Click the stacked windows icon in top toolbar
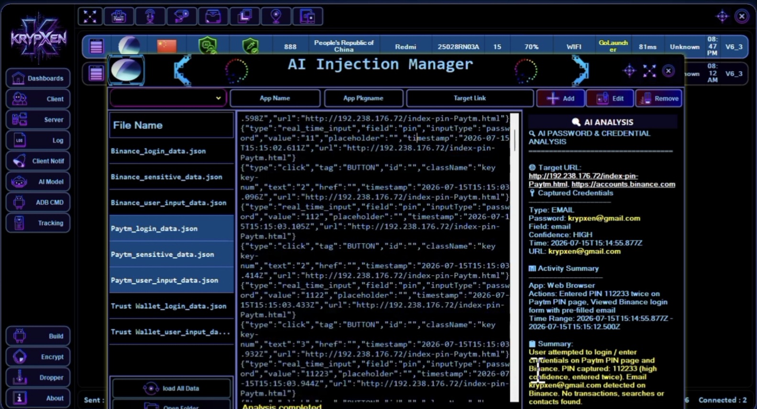The width and height of the screenshot is (757, 409). click(244, 16)
